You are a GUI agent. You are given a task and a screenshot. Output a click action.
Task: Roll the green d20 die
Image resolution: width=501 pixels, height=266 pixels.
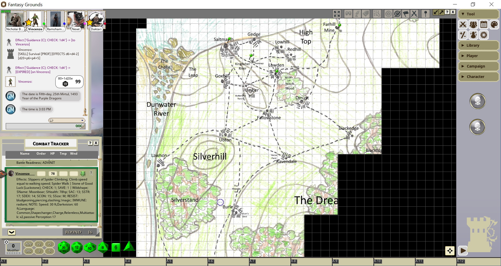click(64, 247)
